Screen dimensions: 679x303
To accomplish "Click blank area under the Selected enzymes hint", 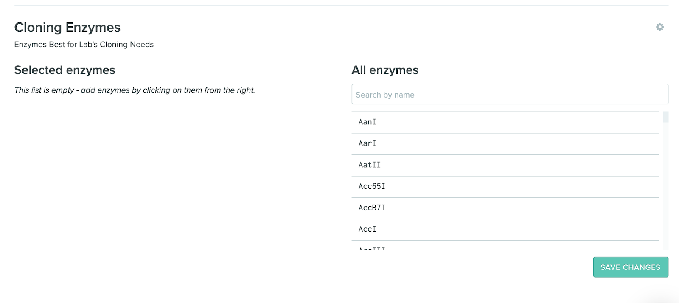I will 170,178.
